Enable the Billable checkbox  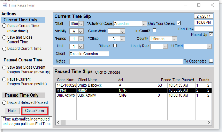click(115, 46)
